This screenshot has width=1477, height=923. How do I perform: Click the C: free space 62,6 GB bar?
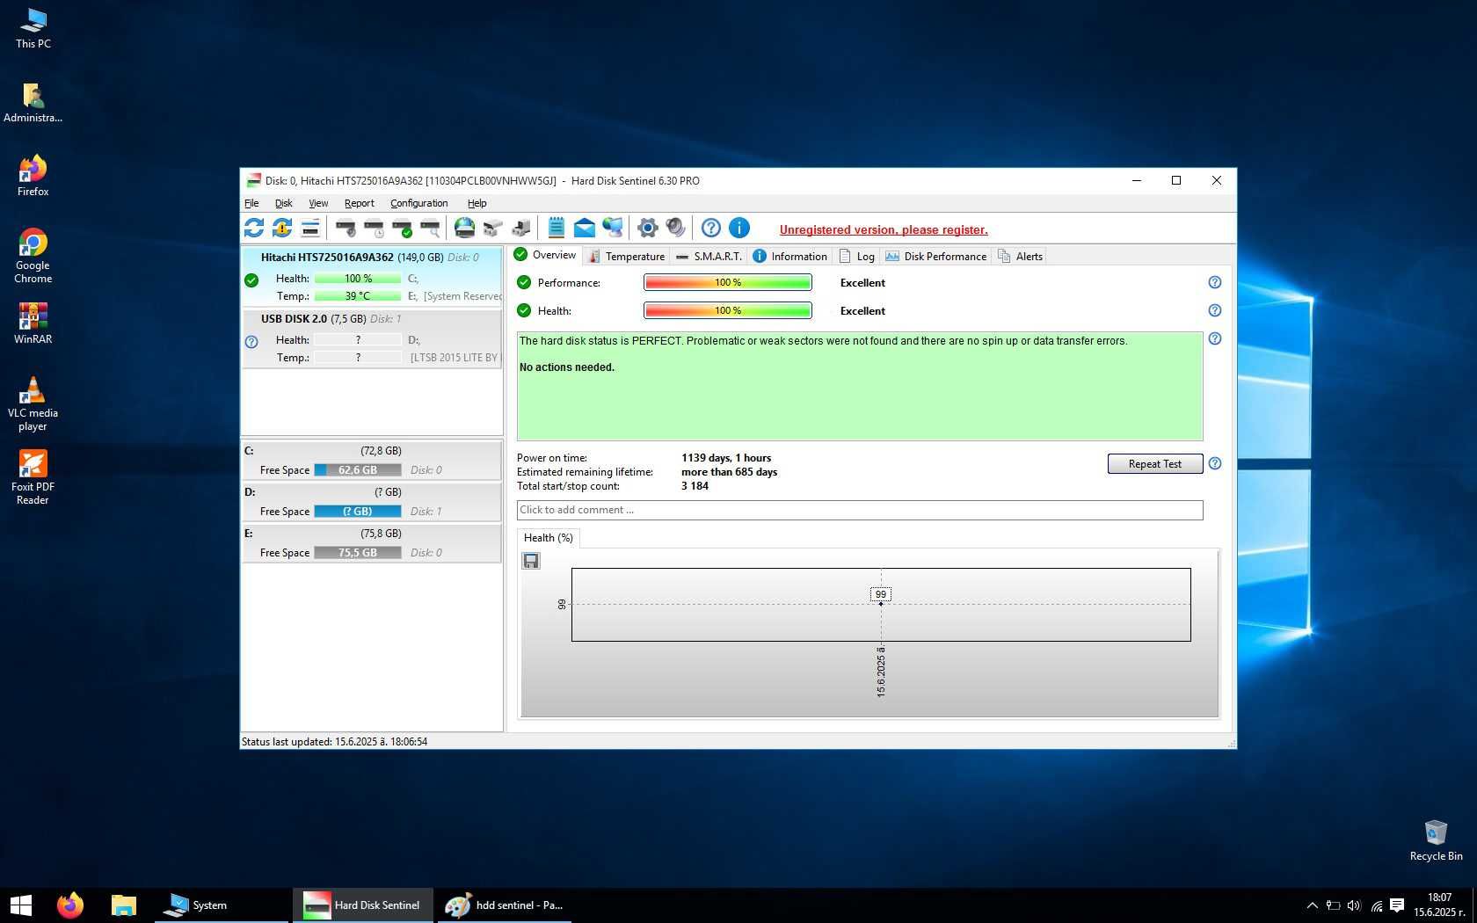(x=358, y=470)
